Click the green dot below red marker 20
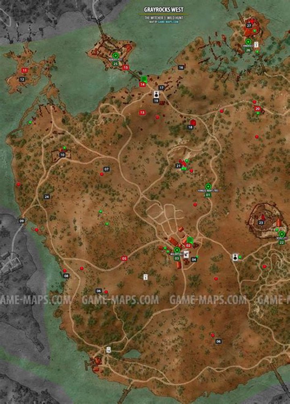The image size is (290, 404). click(x=258, y=113)
